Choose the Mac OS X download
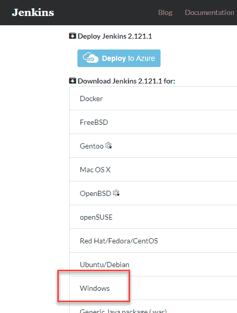Screen dimensions: 237x313 click(153, 170)
